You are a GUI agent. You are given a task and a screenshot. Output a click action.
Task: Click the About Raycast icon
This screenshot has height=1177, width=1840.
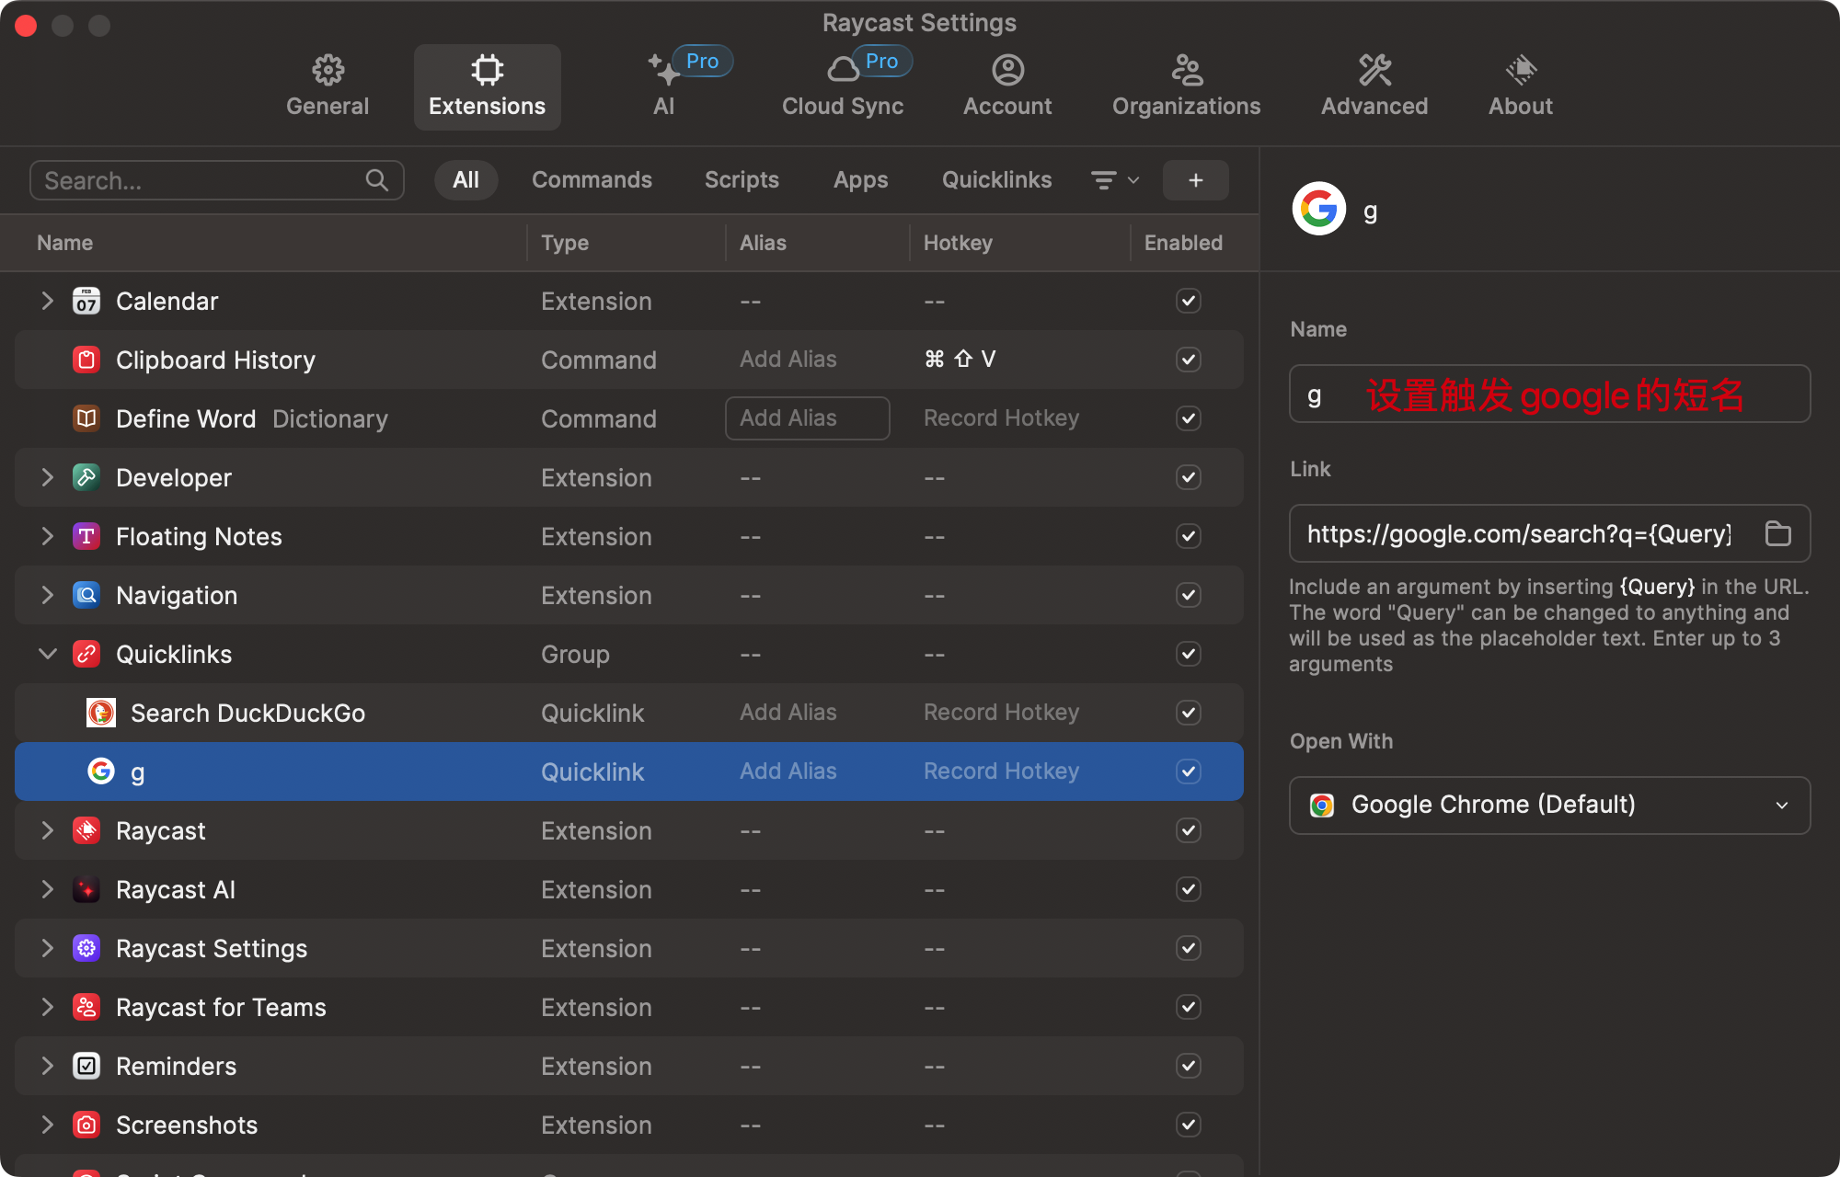[1521, 70]
